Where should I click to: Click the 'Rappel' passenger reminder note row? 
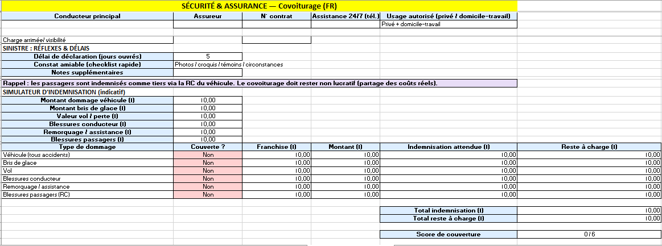point(260,84)
